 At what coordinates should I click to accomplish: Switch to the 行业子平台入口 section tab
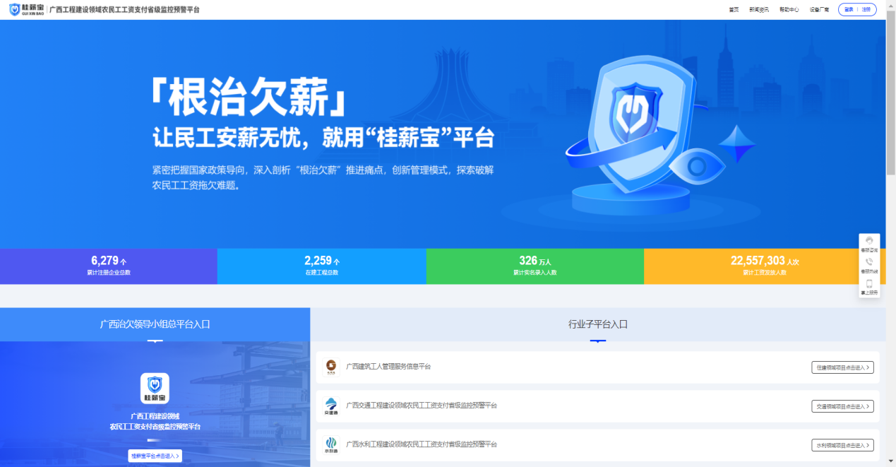pyautogui.click(x=597, y=324)
